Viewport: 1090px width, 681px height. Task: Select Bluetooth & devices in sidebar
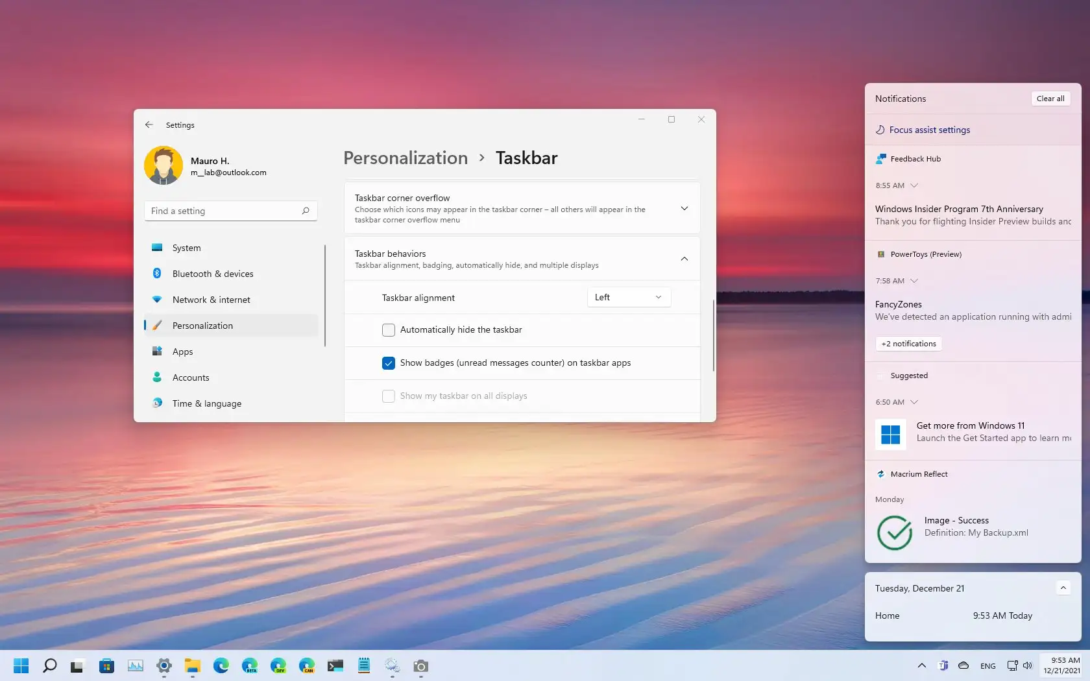[x=213, y=274]
